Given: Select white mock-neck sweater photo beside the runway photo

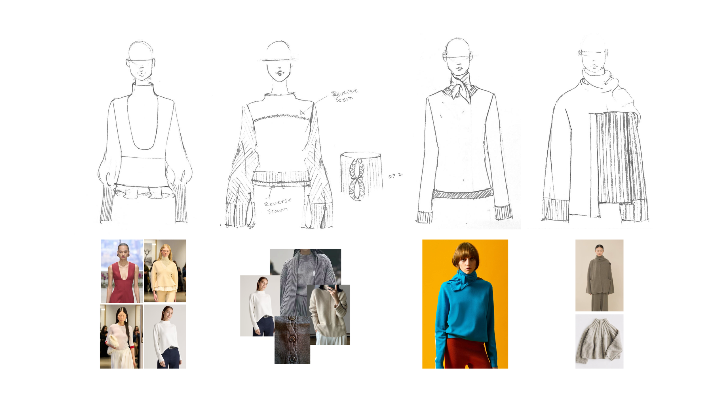Looking at the screenshot, I should [165, 336].
